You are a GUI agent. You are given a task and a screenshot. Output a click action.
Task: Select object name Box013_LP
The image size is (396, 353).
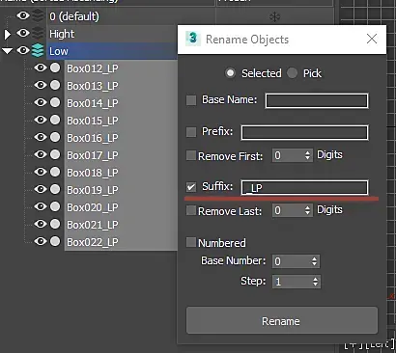click(x=93, y=86)
